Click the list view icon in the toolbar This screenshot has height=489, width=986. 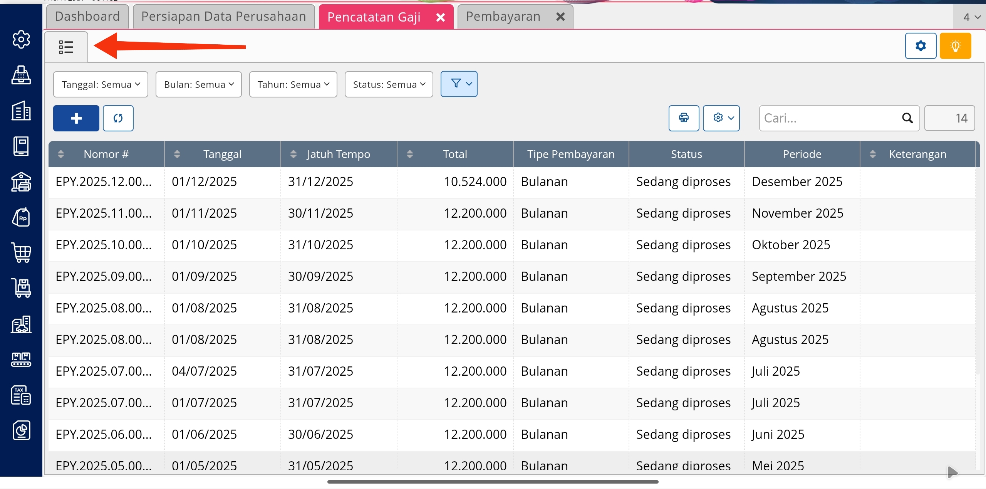click(66, 47)
